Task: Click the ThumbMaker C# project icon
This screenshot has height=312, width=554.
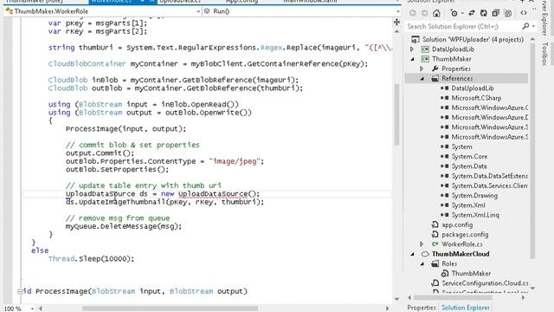Action: pos(425,59)
